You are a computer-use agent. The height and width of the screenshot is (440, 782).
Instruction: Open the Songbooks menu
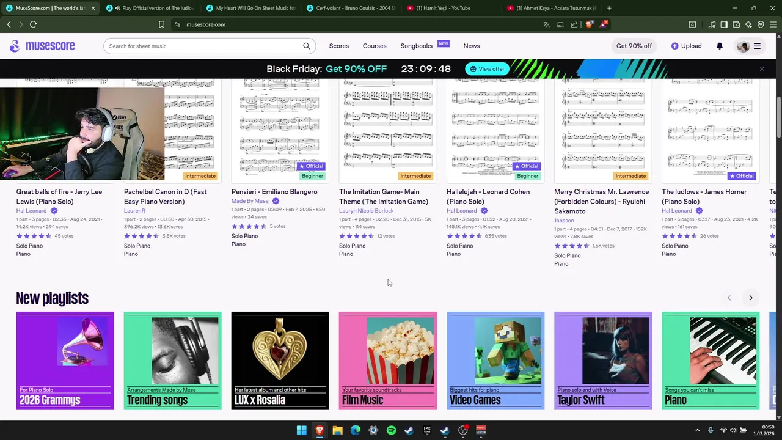417,46
